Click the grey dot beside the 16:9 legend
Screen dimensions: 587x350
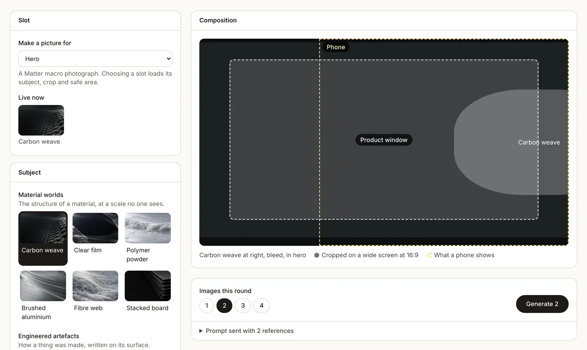click(317, 255)
